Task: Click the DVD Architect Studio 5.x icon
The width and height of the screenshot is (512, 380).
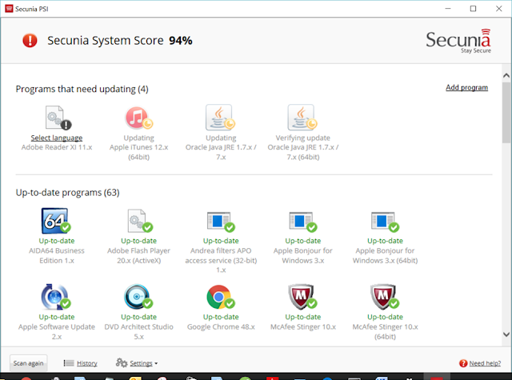Action: point(138,297)
